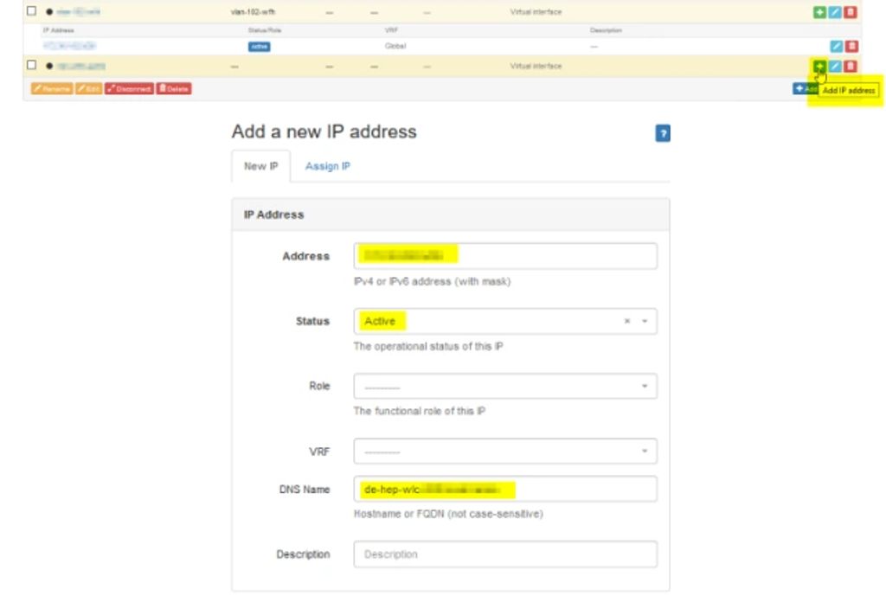Select the New IP tab
Image resolution: width=886 pixels, height=609 pixels.
(x=260, y=166)
